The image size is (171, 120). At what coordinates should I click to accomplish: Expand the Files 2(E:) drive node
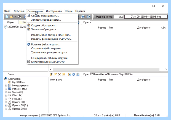6,99
